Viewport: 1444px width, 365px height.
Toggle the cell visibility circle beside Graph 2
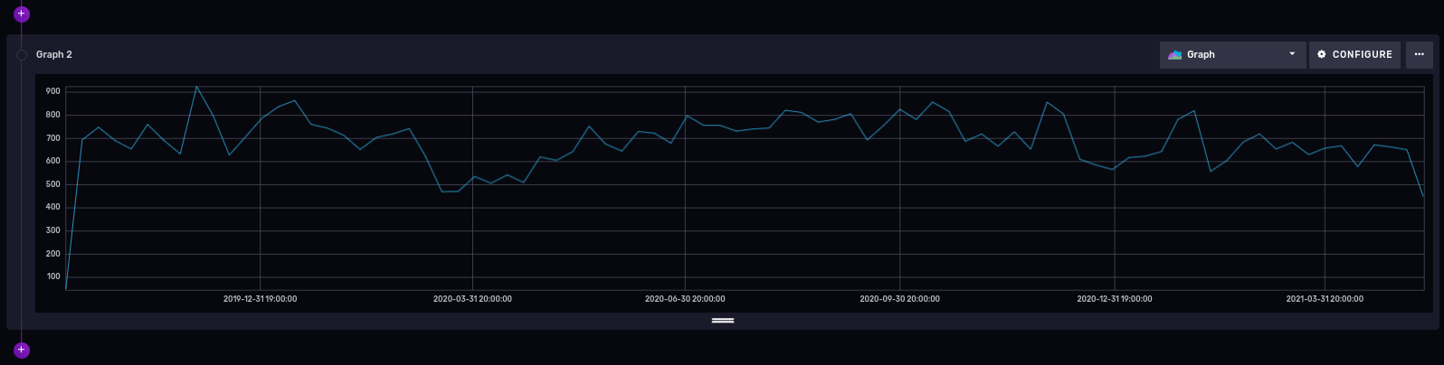(x=22, y=55)
